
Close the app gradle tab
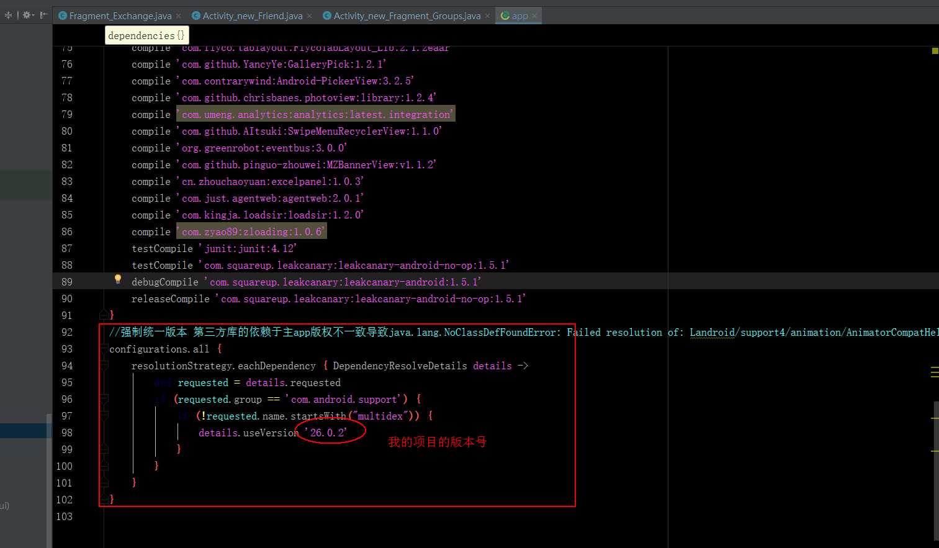tap(535, 16)
